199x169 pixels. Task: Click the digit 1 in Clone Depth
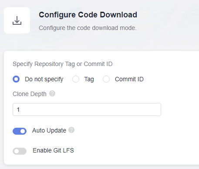pyautogui.click(x=18, y=109)
